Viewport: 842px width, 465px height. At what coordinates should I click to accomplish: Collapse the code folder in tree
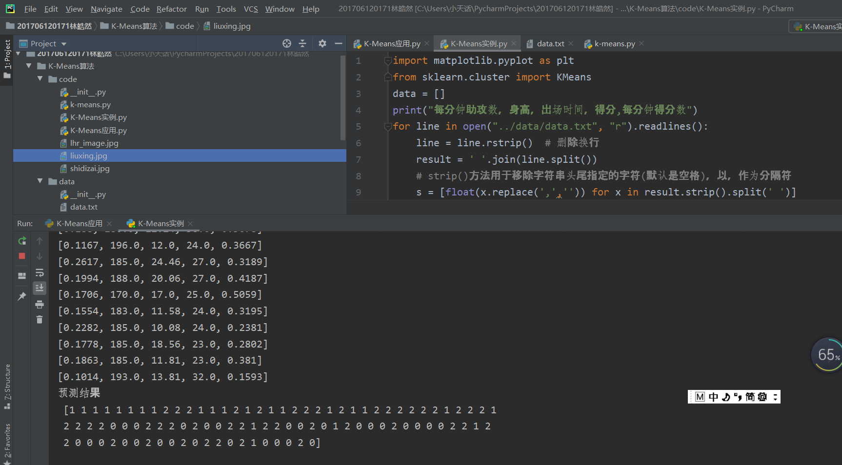[40, 79]
